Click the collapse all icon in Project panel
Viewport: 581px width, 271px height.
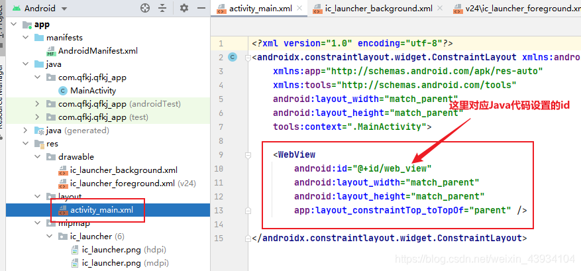click(x=163, y=8)
